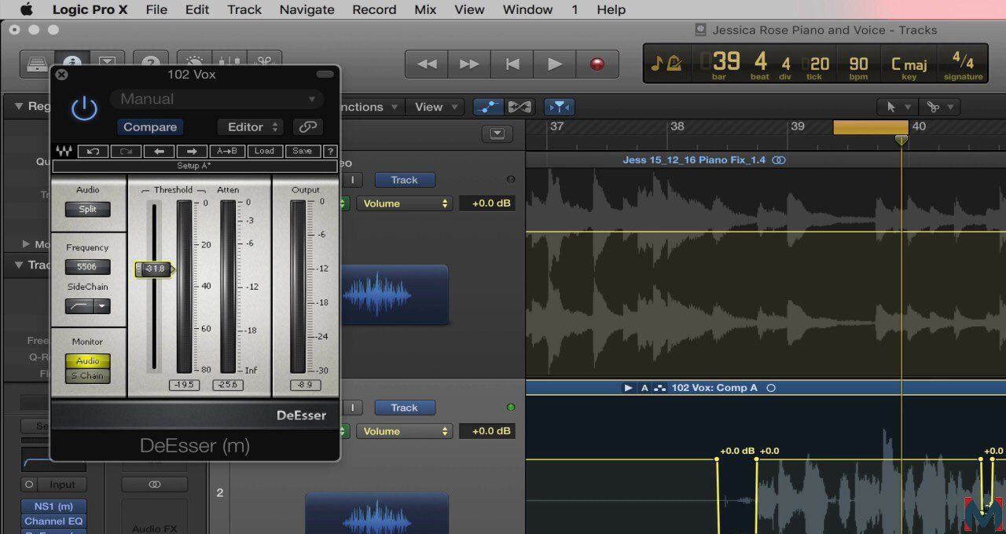The height and width of the screenshot is (534, 1006).
Task: Start playback with the Play button
Action: coord(554,64)
